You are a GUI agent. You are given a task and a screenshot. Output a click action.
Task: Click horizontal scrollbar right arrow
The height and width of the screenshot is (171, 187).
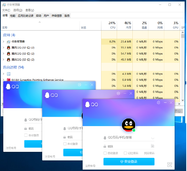pos(179,104)
